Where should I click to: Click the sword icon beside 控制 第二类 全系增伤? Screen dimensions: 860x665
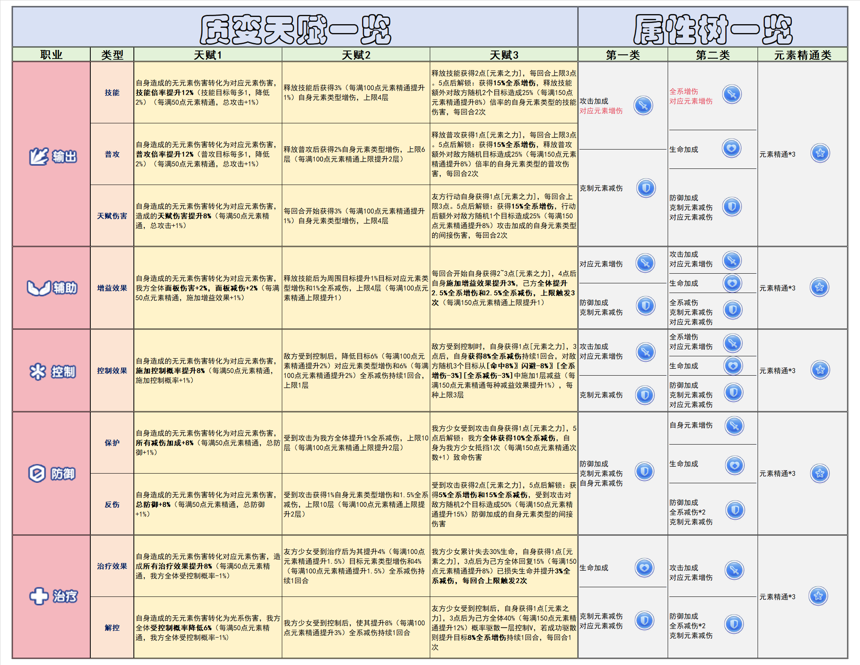click(733, 343)
